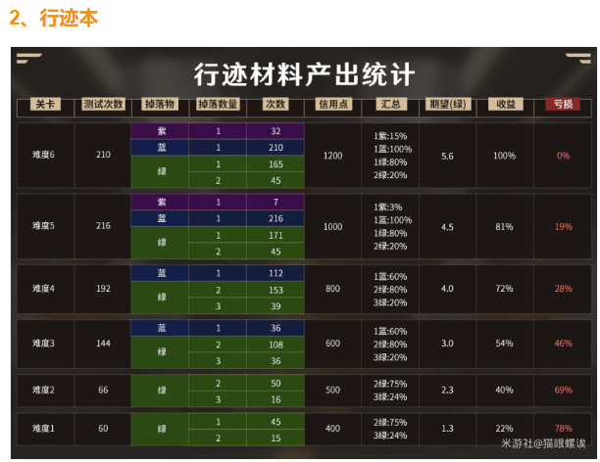This screenshot has height=462, width=600.
Task: Click the 期望(绿) column header
Action: pyautogui.click(x=447, y=104)
